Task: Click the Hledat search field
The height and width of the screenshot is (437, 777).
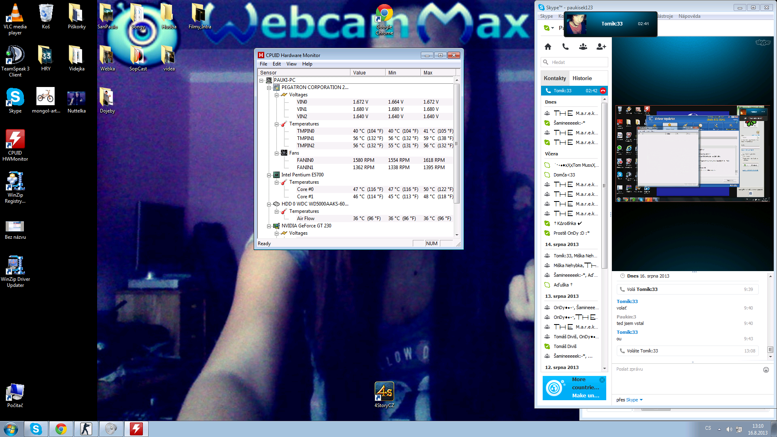Action: [x=575, y=62]
